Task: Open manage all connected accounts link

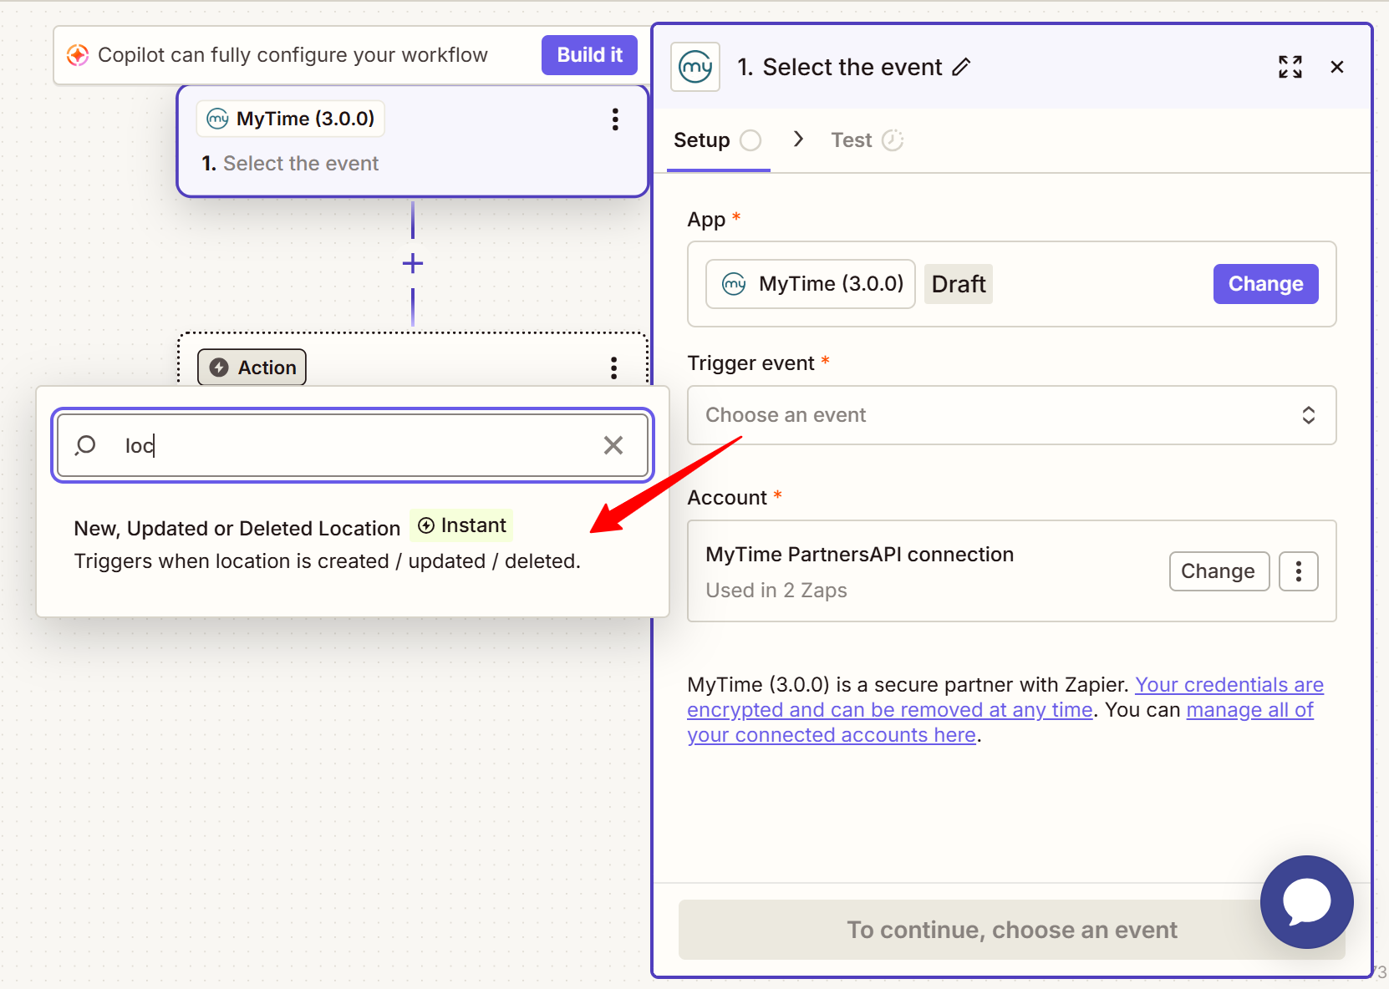Action: 1000,723
